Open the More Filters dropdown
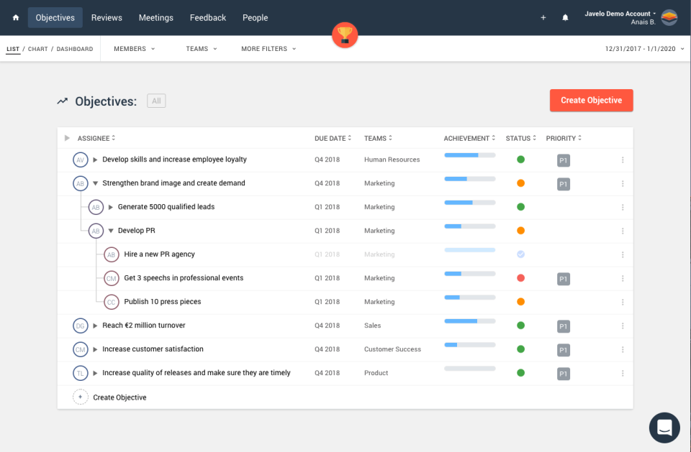This screenshot has height=452, width=691. (268, 49)
